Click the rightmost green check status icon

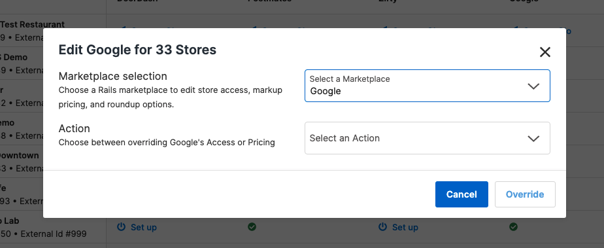513,227
